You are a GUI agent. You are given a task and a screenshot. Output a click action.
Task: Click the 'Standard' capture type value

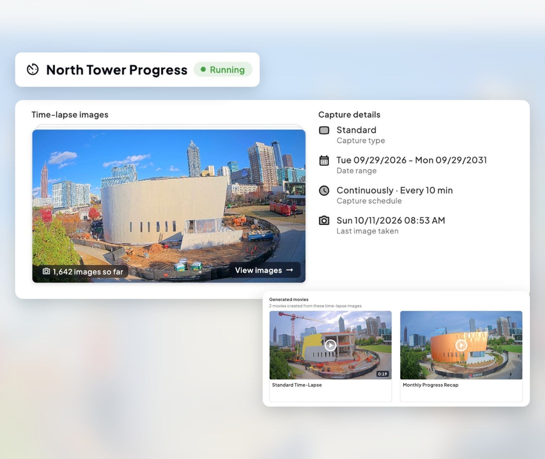pyautogui.click(x=356, y=130)
